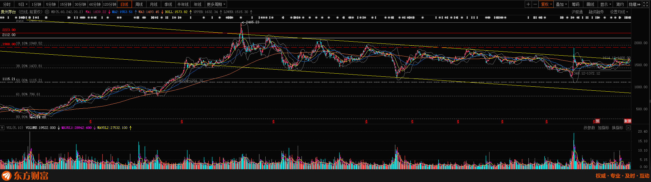This screenshot has height=182, width=651.
Task: Zoom out chart with minus button
Action: coord(535,4)
